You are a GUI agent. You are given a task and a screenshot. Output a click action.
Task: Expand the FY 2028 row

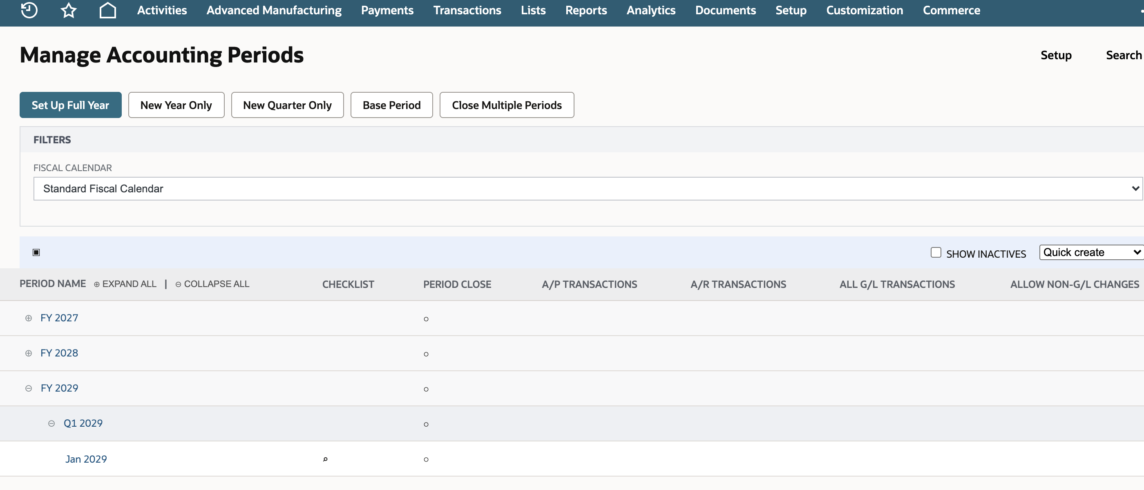coord(29,353)
